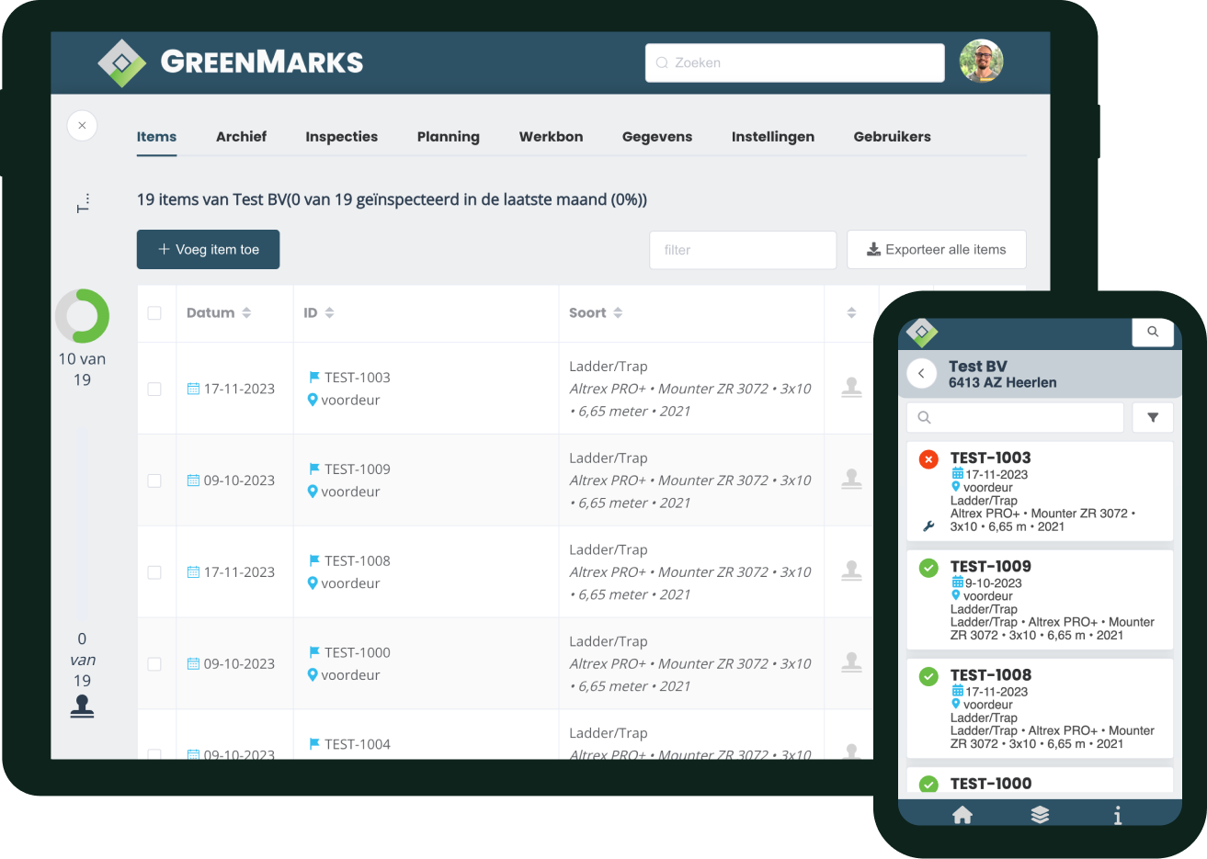The width and height of the screenshot is (1207, 859).
Task: Click the phone app search magnifier button
Action: tap(1153, 333)
